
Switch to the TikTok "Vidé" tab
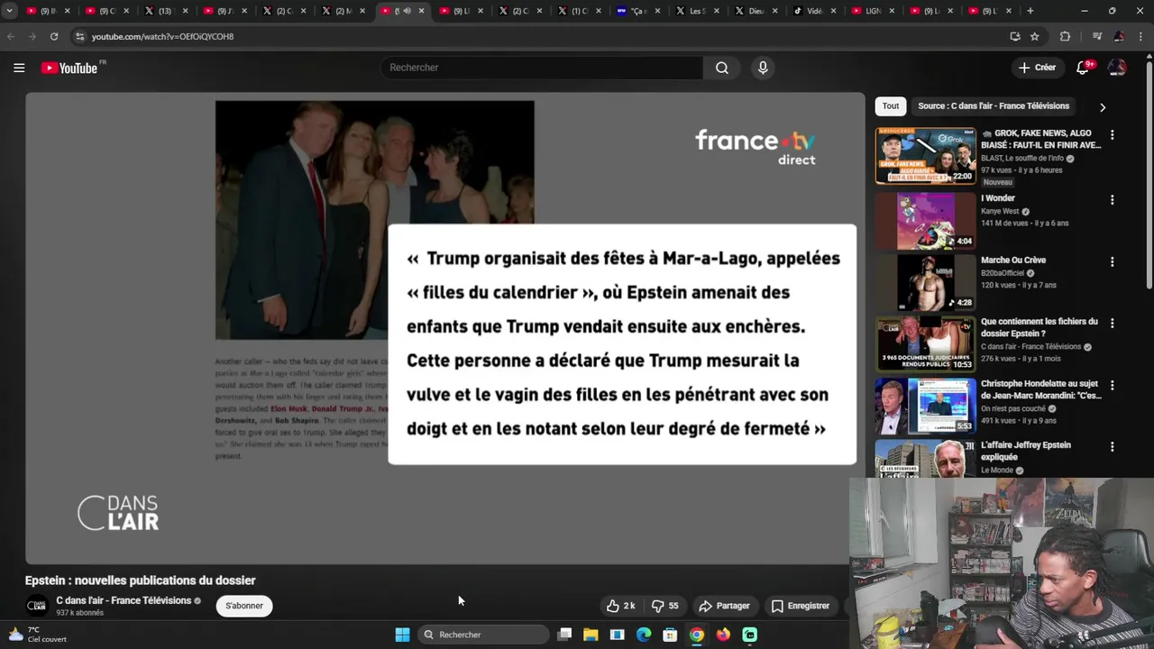[813, 11]
